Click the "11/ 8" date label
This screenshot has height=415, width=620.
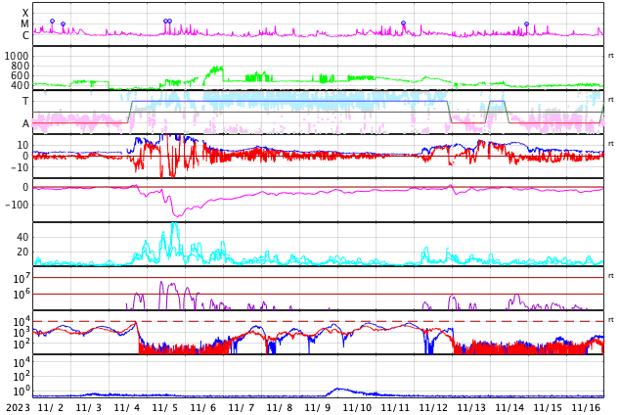coord(280,407)
